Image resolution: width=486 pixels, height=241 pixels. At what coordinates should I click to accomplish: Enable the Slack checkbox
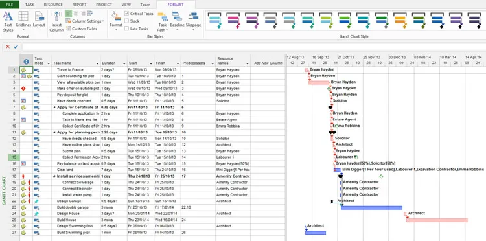point(127,21)
